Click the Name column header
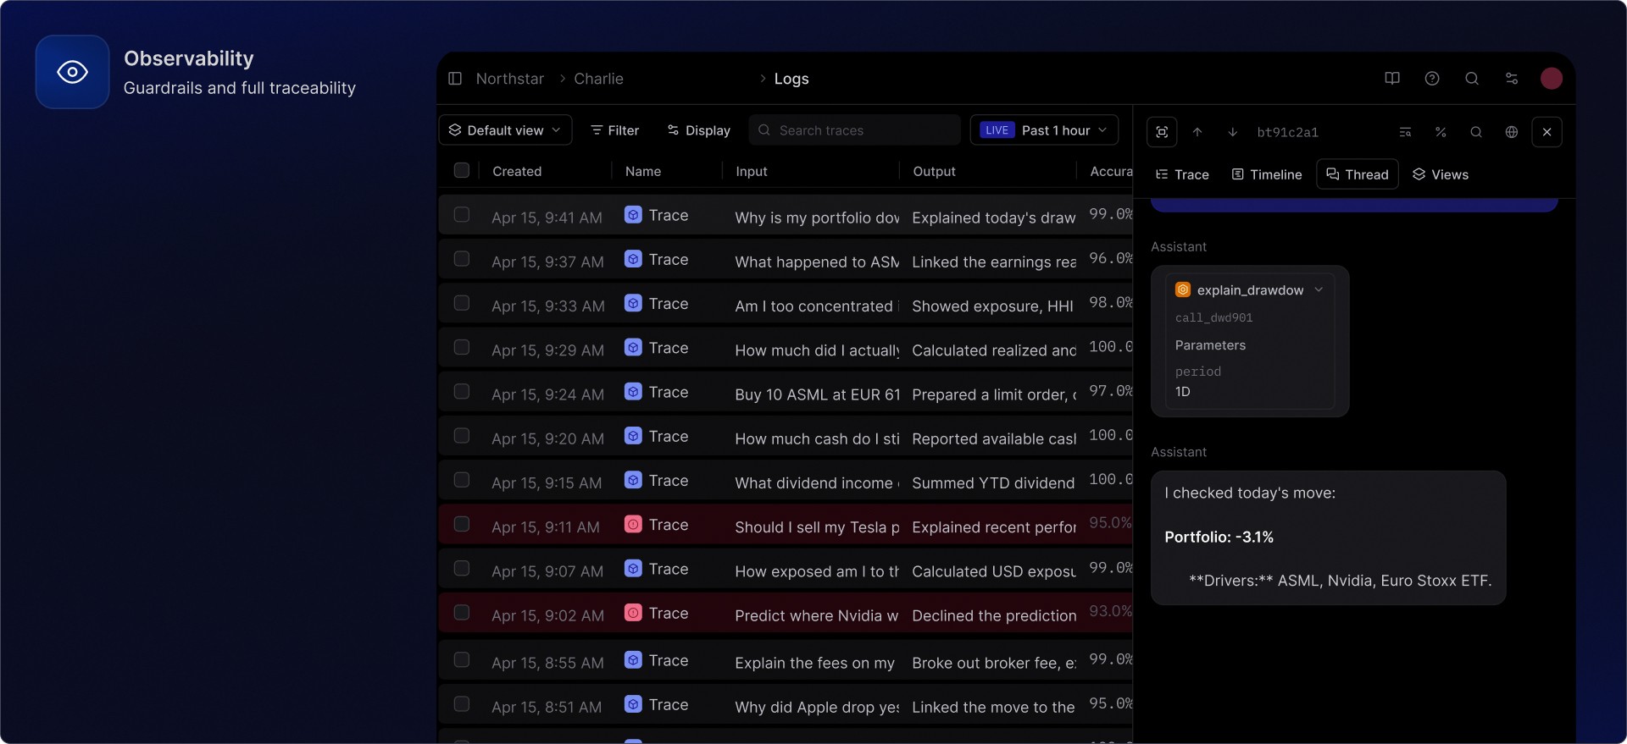1627x744 pixels. coord(643,171)
